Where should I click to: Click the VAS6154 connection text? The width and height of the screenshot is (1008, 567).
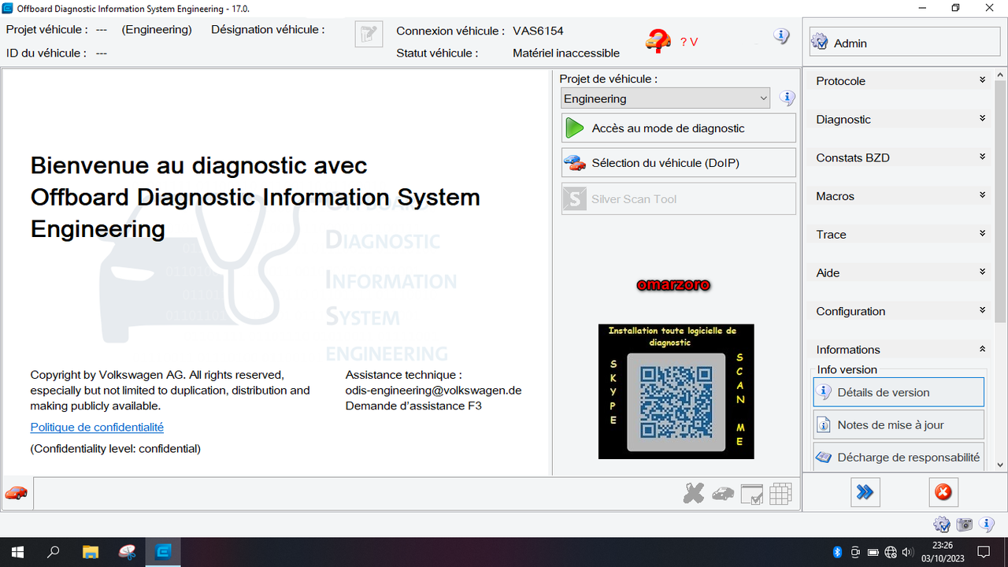point(538,31)
